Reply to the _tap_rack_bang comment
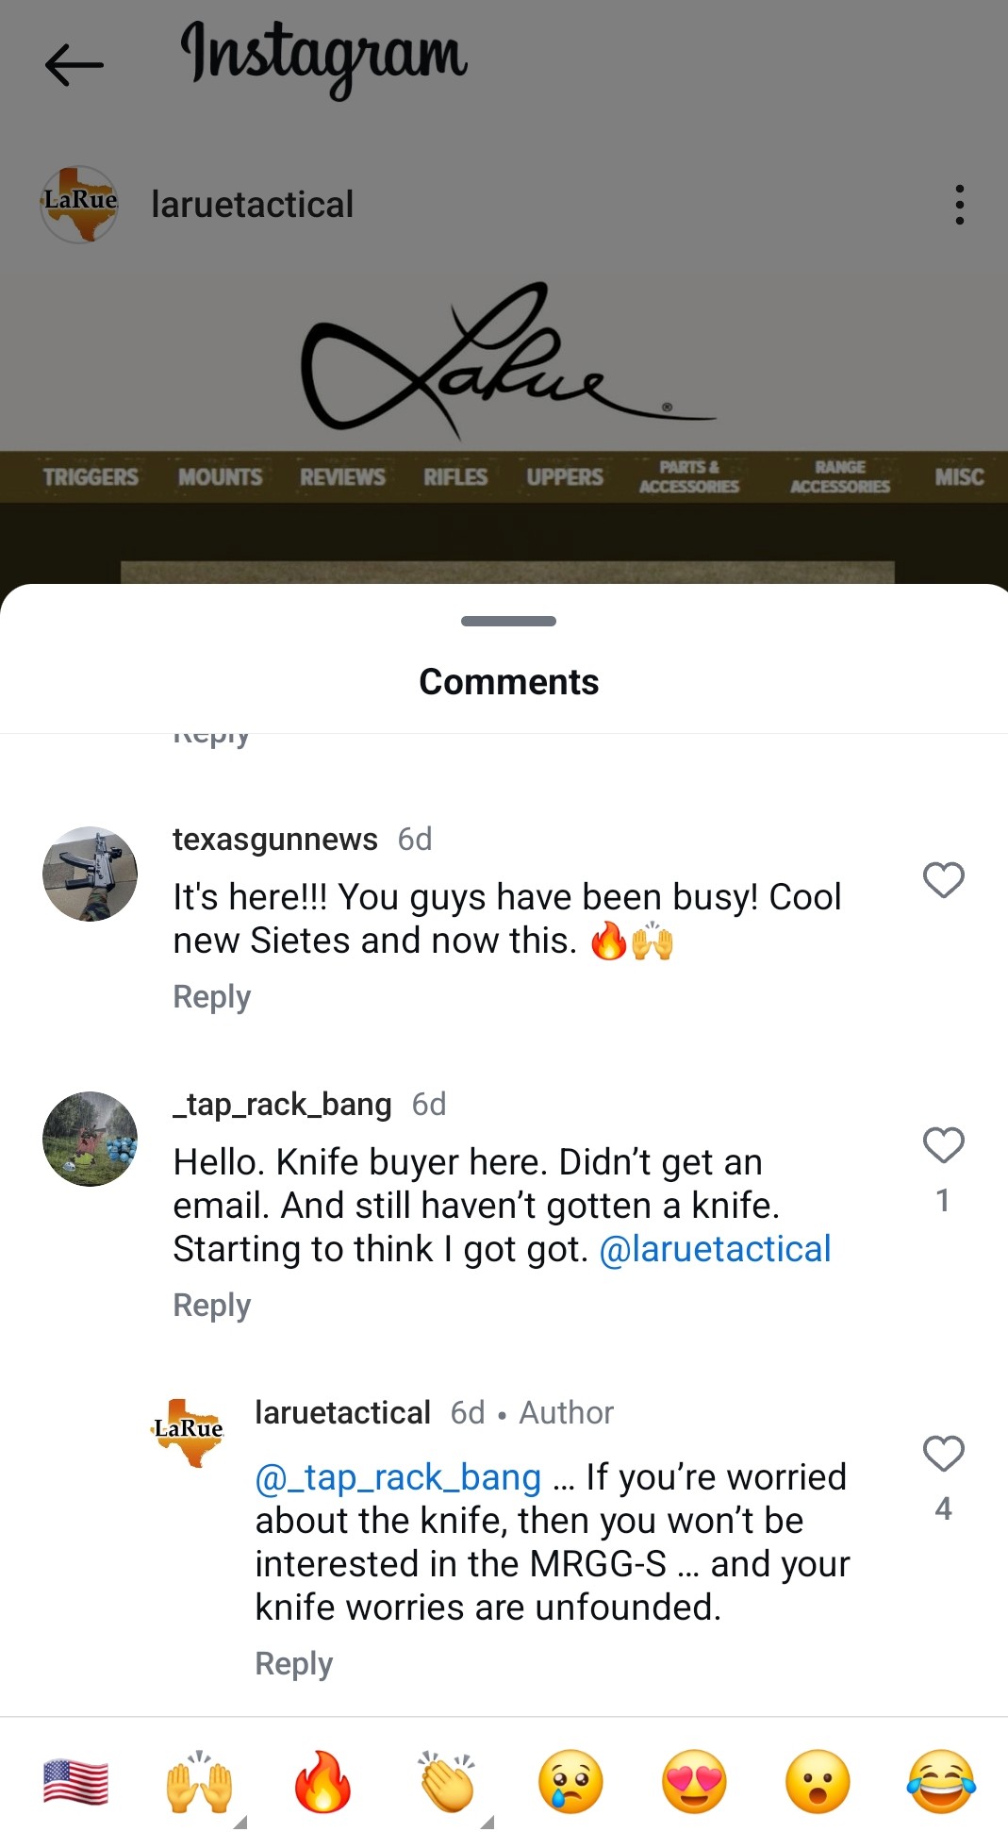 point(212,1306)
